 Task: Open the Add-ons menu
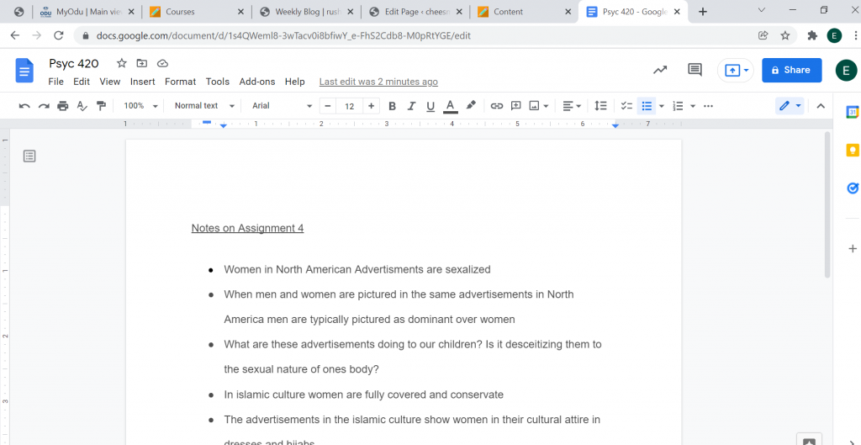(257, 82)
